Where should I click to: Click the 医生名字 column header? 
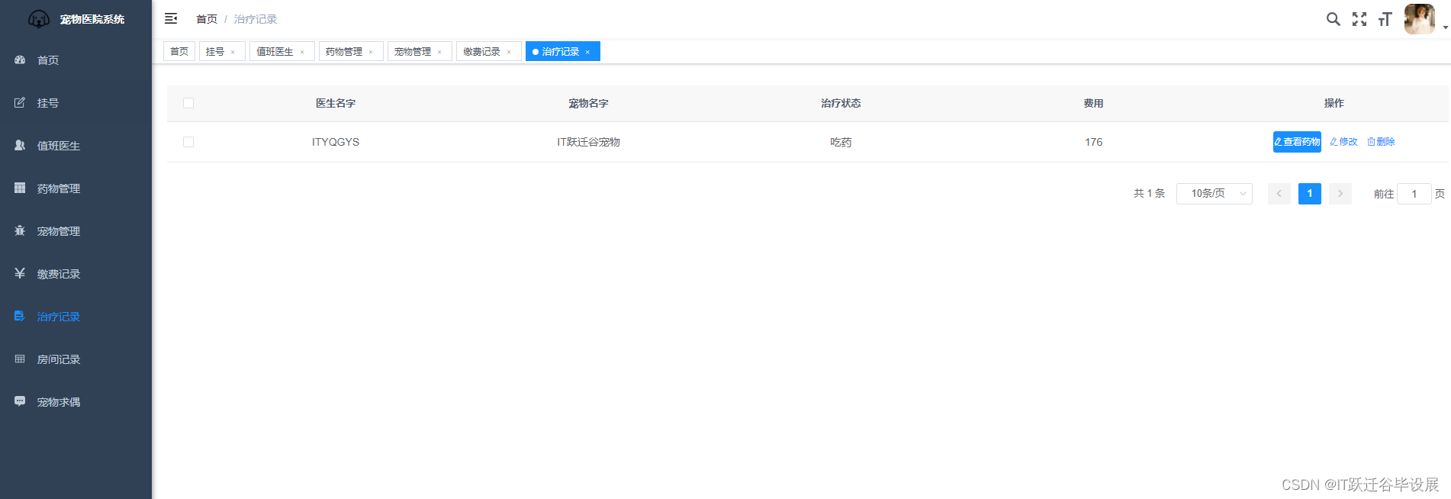coord(336,103)
